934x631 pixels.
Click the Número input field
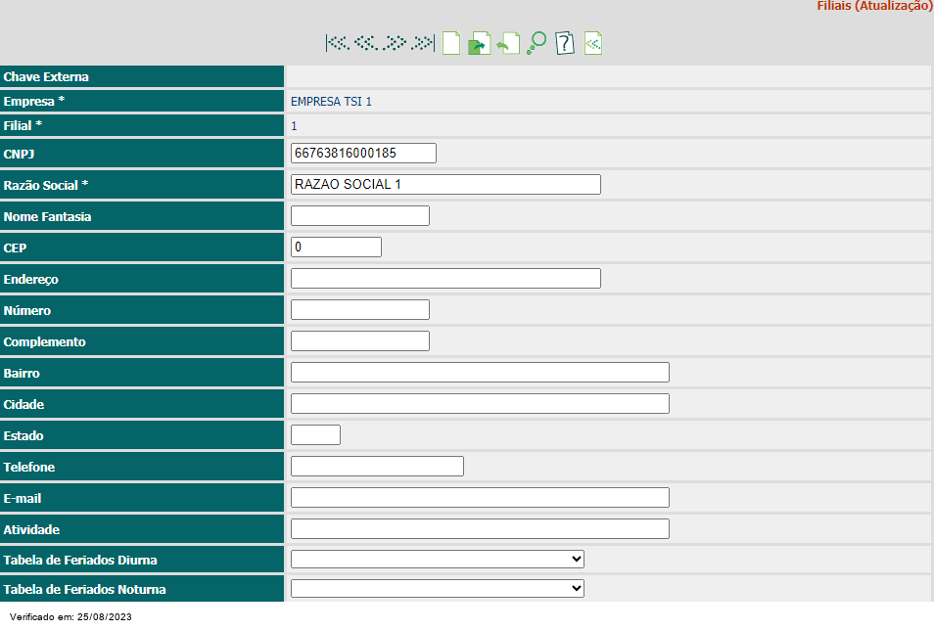tap(359, 309)
